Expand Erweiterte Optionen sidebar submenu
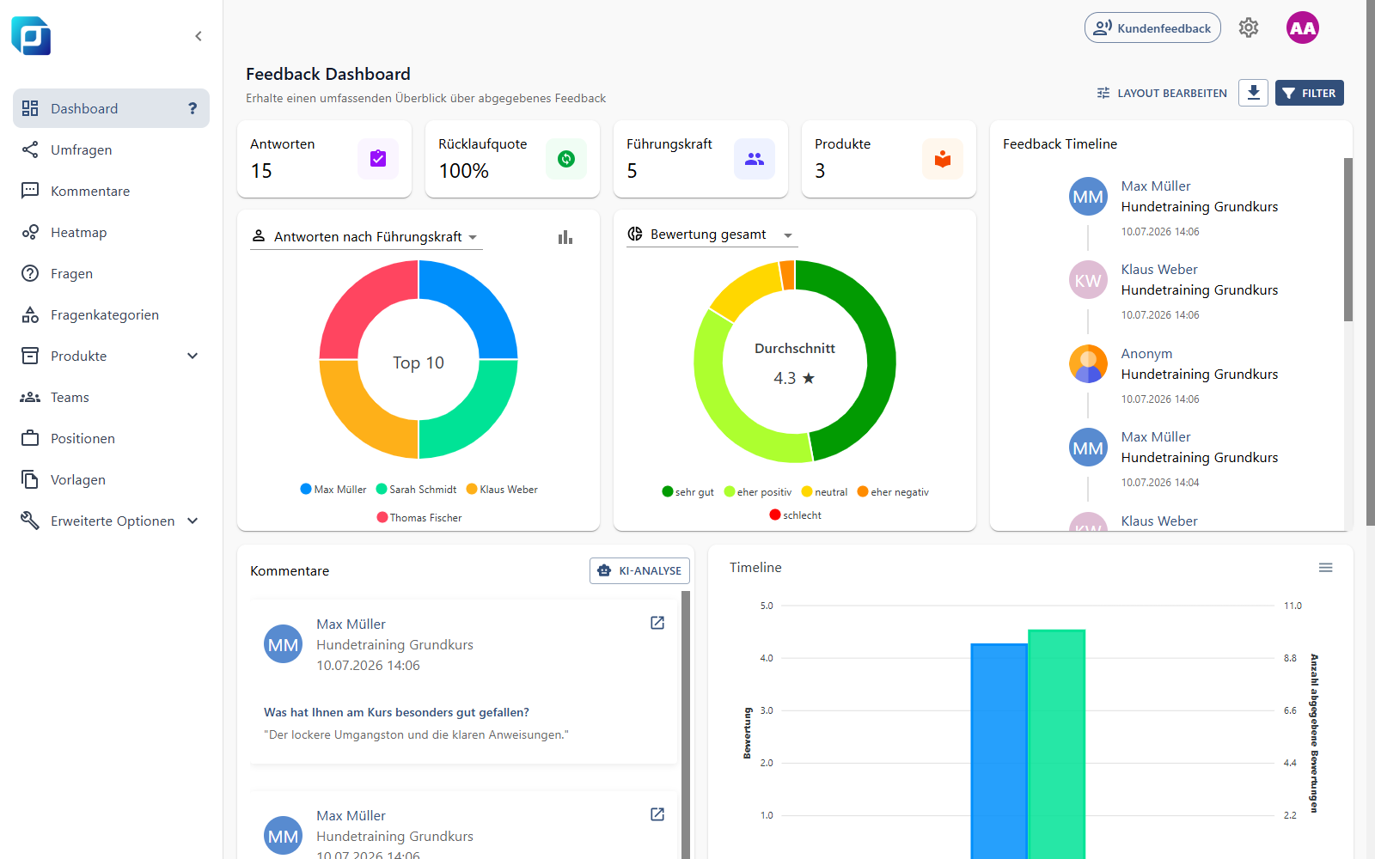 (192, 521)
